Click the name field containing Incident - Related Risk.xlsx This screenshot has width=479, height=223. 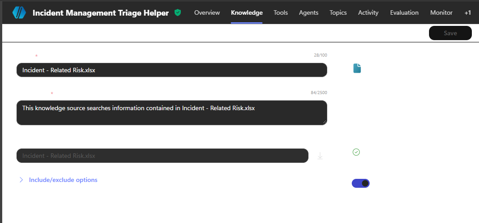pos(172,70)
